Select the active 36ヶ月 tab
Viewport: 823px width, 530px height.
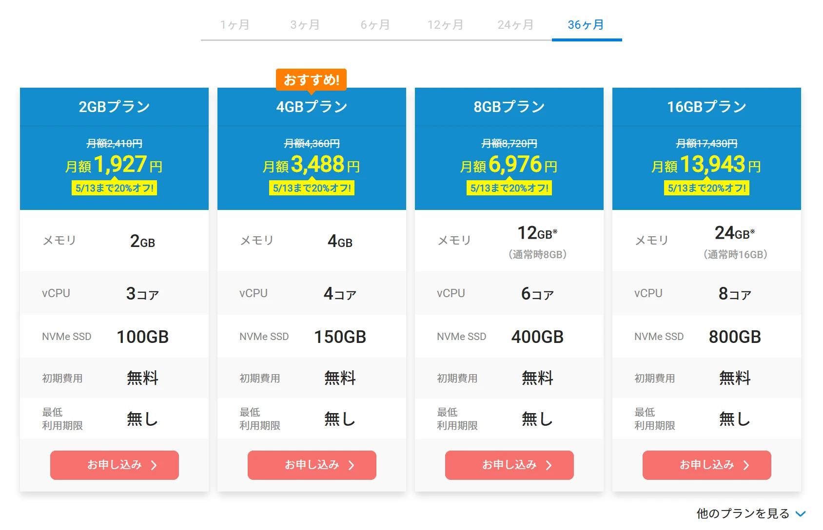tap(586, 25)
